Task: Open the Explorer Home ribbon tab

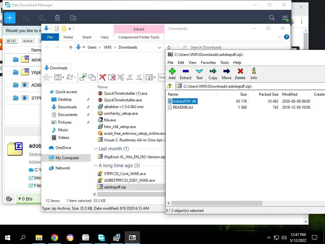Action: [x=68, y=37]
